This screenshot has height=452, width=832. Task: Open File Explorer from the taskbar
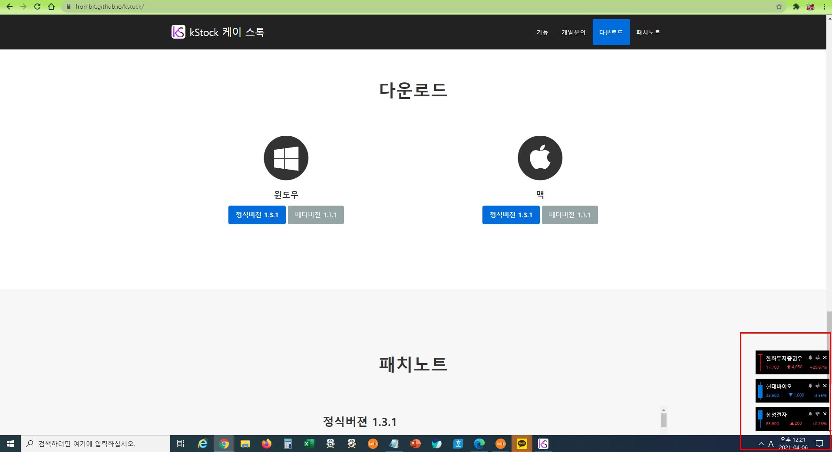tap(245, 444)
